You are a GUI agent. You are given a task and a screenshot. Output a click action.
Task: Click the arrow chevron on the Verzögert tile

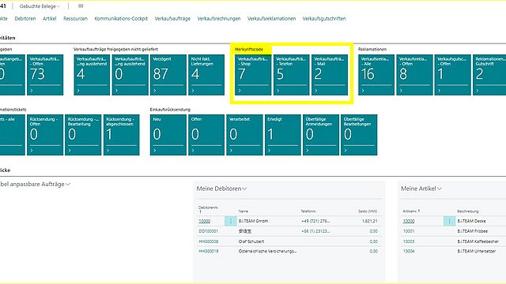[155, 91]
